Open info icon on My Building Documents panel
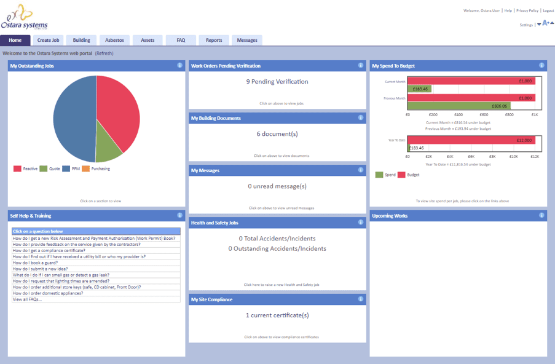Image resolution: width=555 pixels, height=364 pixels. tap(361, 117)
